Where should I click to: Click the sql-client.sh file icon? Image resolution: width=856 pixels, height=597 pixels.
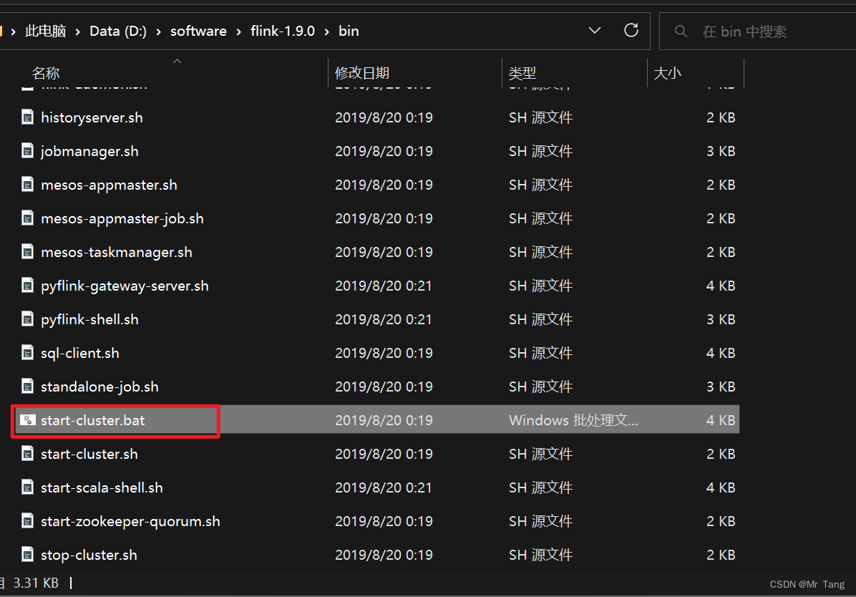27,353
